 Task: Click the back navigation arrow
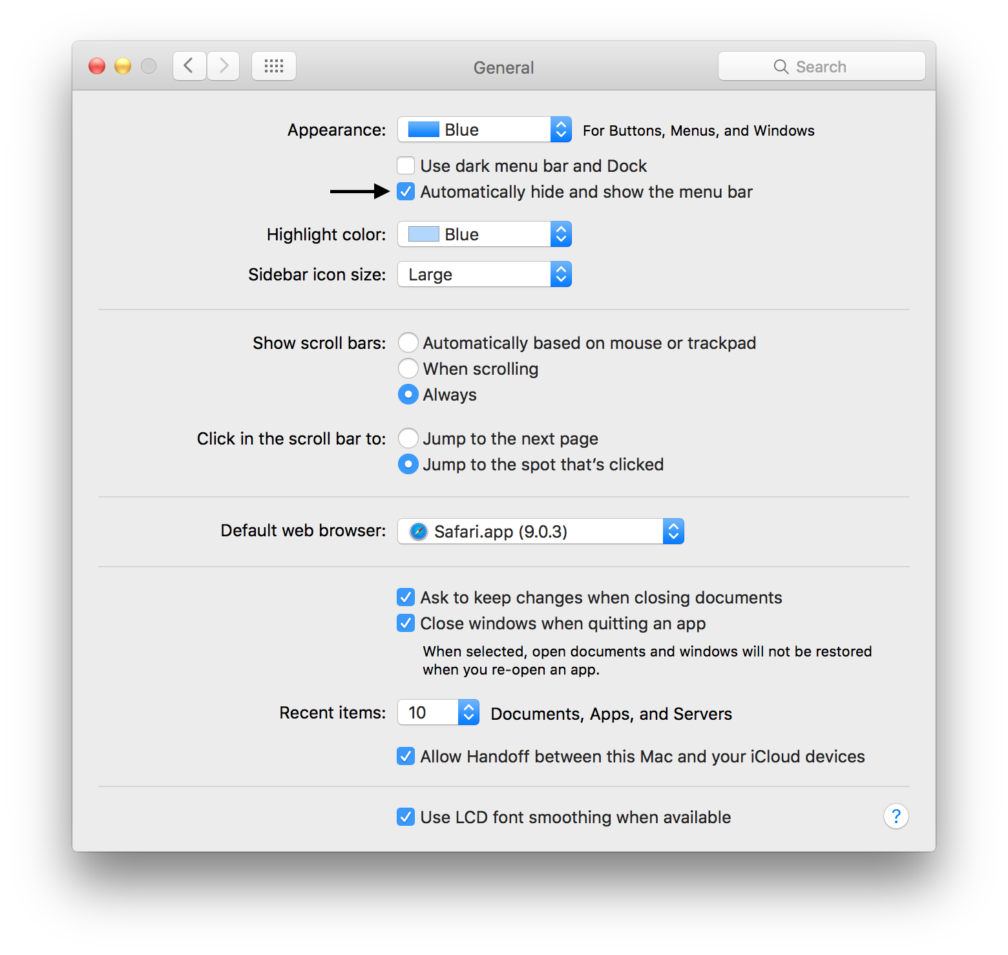click(x=189, y=66)
